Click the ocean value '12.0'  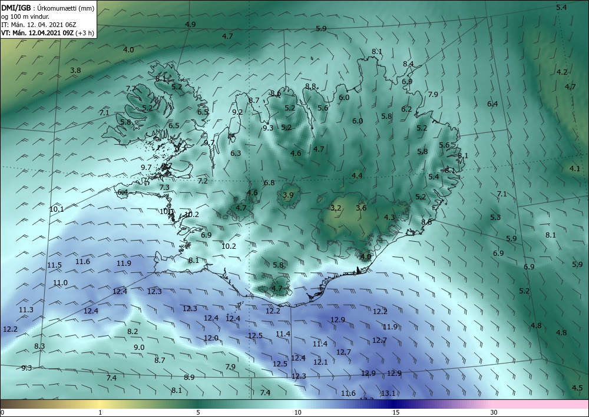211,338
